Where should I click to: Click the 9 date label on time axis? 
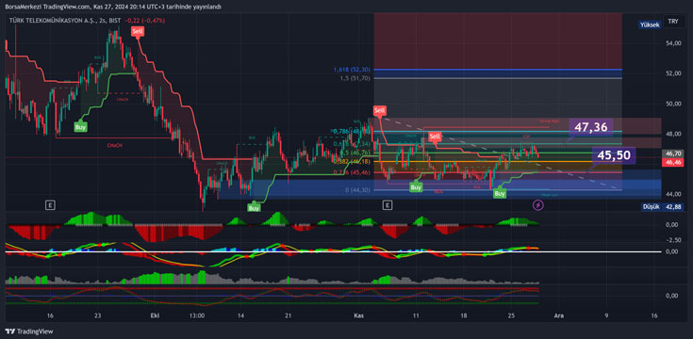coord(607,315)
